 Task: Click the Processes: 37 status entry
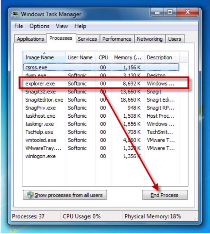pyautogui.click(x=28, y=216)
